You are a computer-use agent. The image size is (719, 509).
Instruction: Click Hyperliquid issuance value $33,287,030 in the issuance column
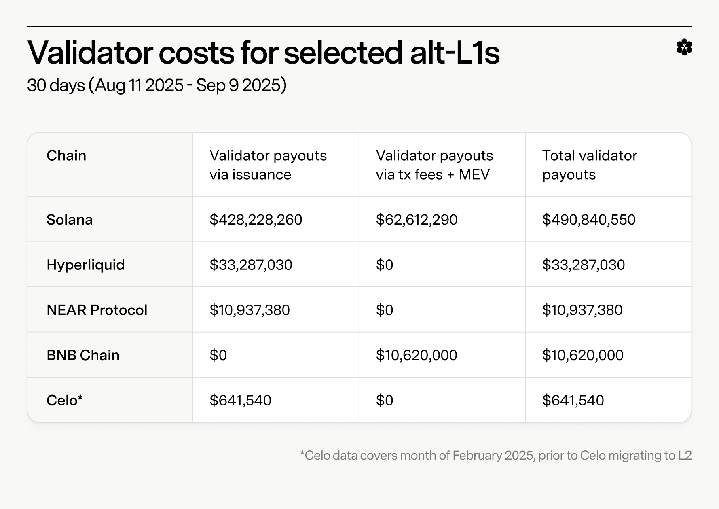click(x=251, y=265)
